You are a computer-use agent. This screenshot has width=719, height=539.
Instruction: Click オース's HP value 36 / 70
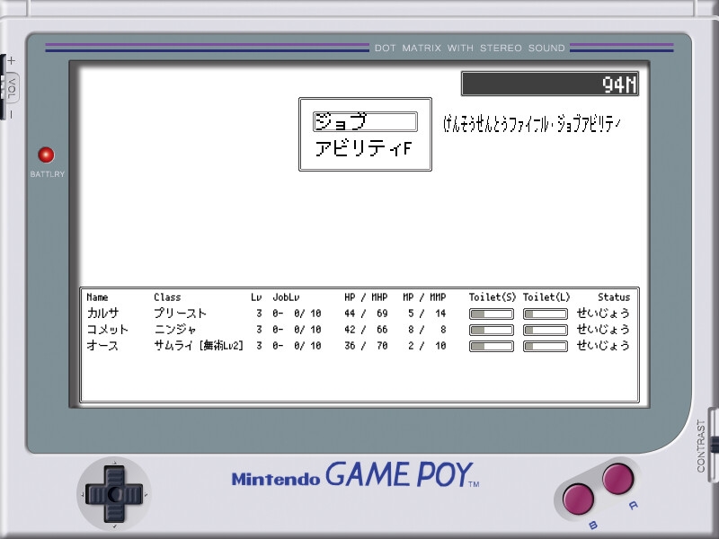tap(366, 346)
